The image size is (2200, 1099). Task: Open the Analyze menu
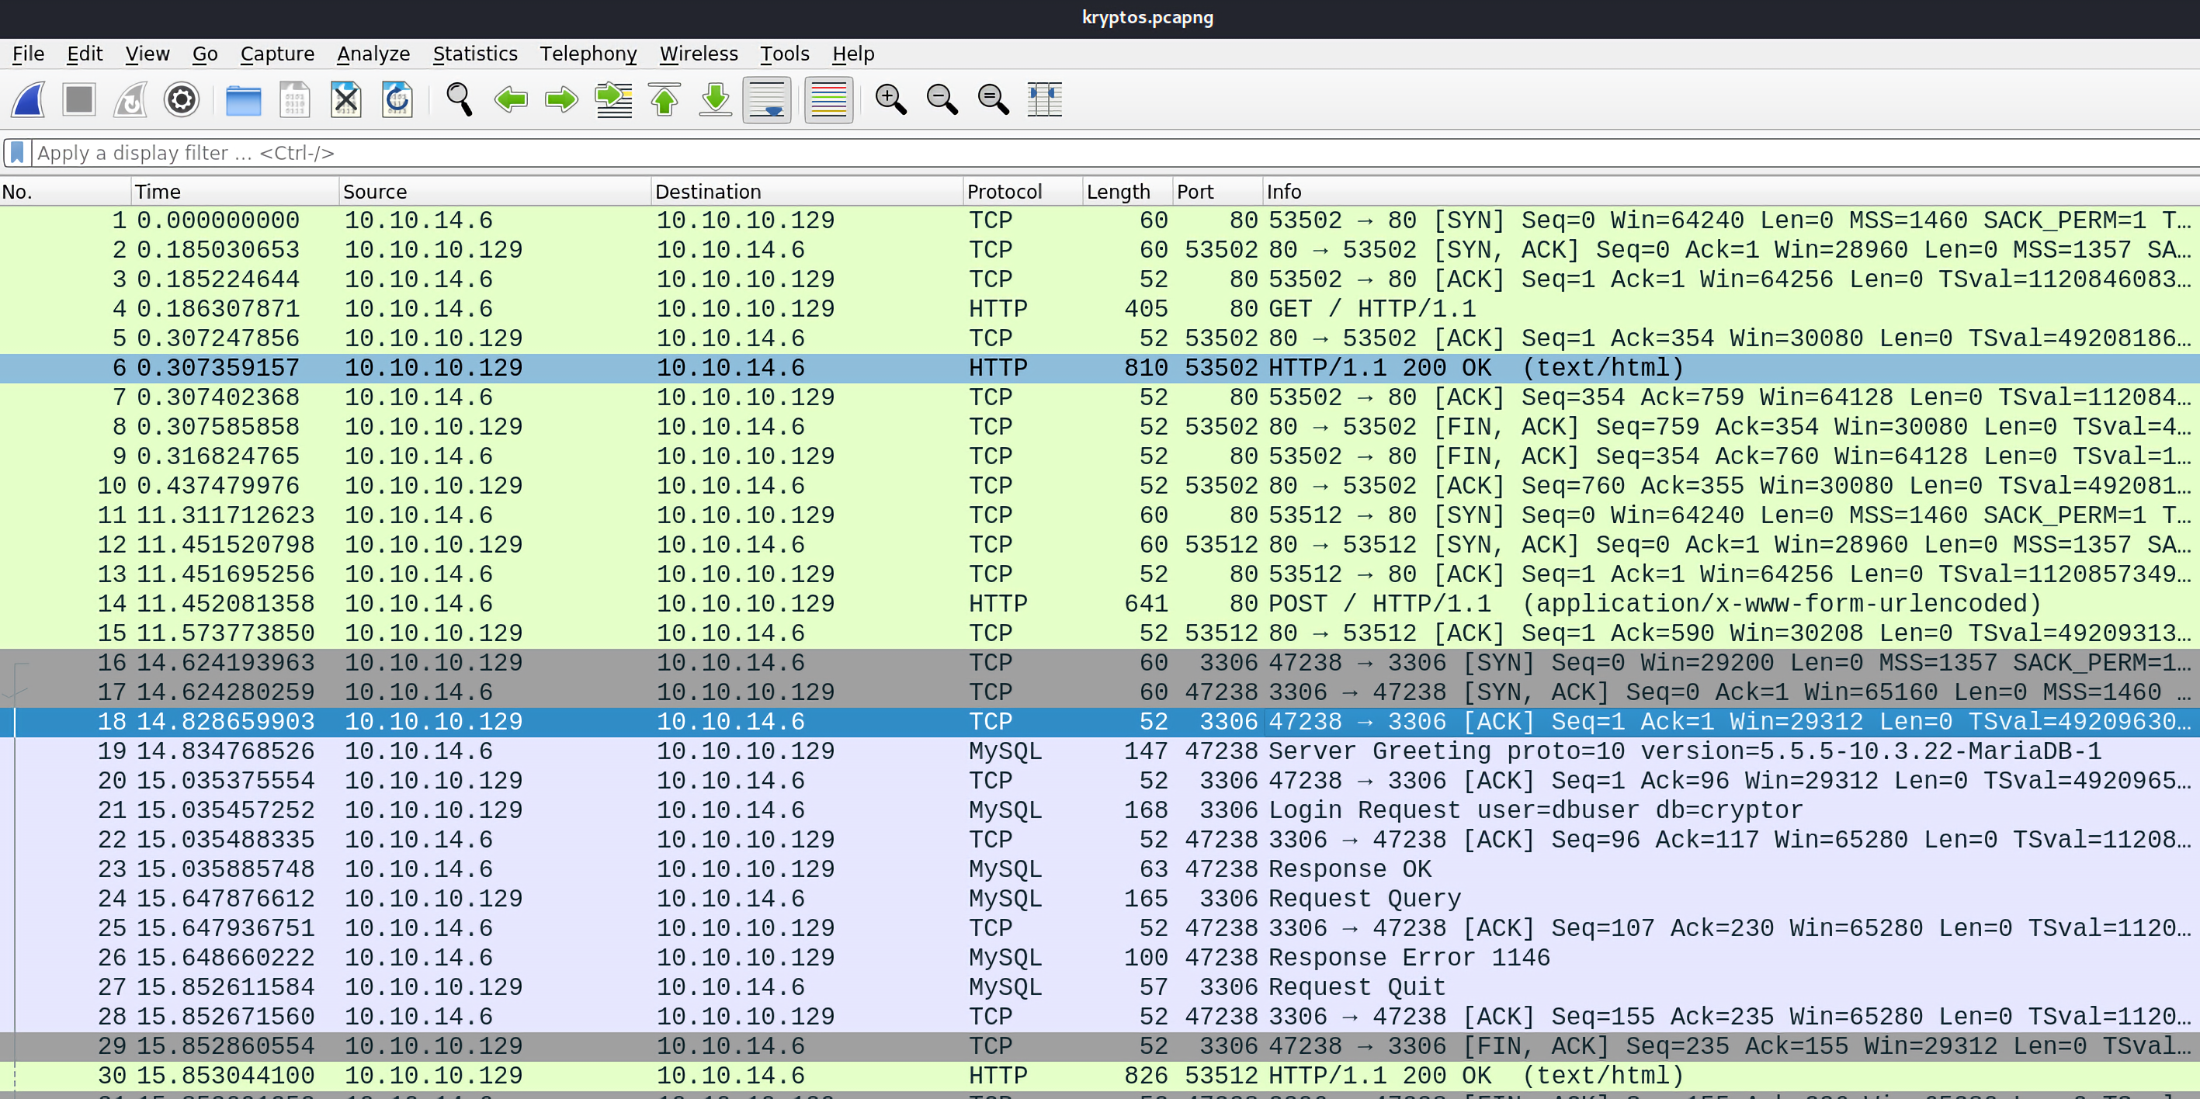(x=373, y=54)
